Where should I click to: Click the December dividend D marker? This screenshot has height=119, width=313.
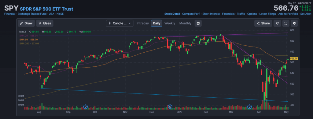(170, 107)
